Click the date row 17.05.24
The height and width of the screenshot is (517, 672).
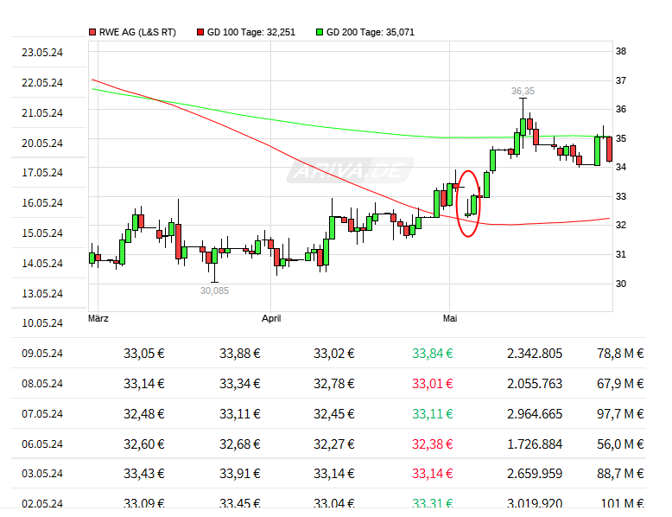pos(42,172)
